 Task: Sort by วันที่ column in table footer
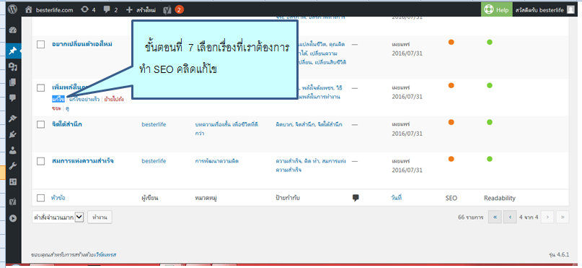(397, 198)
